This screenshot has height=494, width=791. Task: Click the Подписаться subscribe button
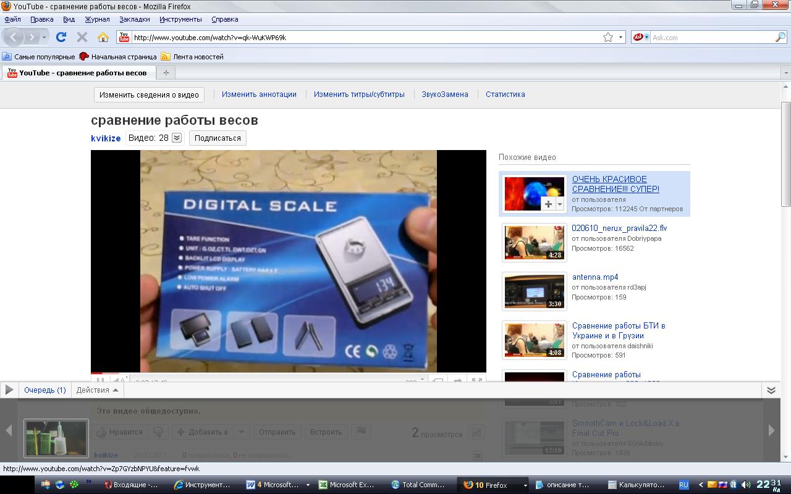pos(218,138)
